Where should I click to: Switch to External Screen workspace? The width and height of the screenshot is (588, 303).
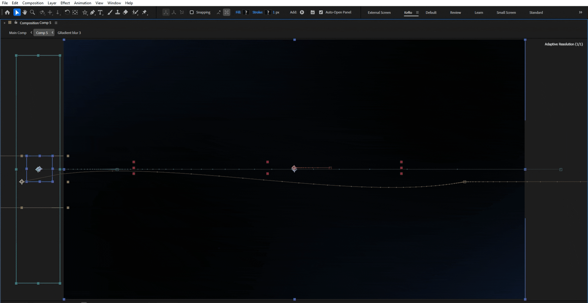pos(379,13)
